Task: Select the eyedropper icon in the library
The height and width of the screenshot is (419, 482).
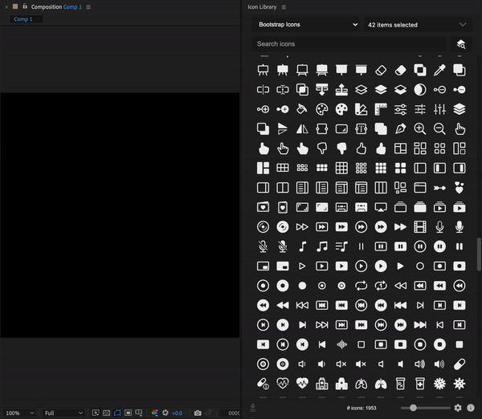Action: click(439, 71)
